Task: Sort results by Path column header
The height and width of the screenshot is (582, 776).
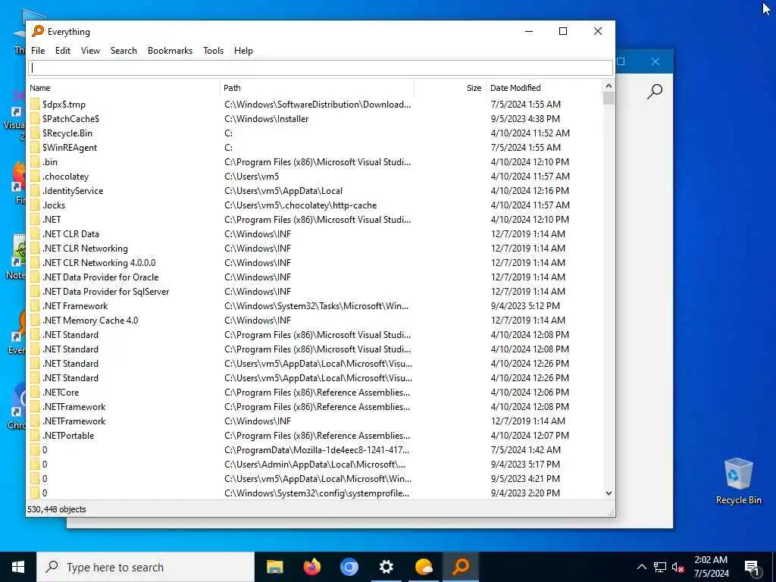Action: point(316,88)
